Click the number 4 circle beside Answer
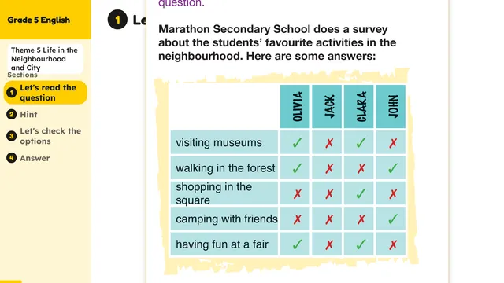This screenshot has width=504, height=283. tap(12, 158)
